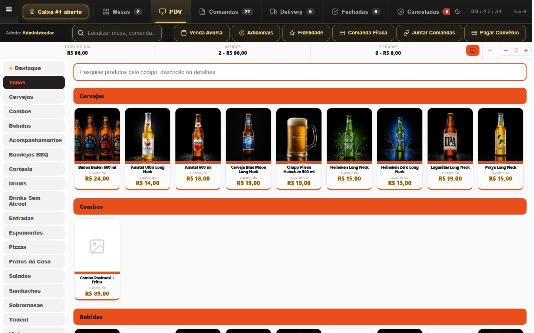534x333 pixels.
Task: Select the Todos category in the sidebar
Action: 34,83
